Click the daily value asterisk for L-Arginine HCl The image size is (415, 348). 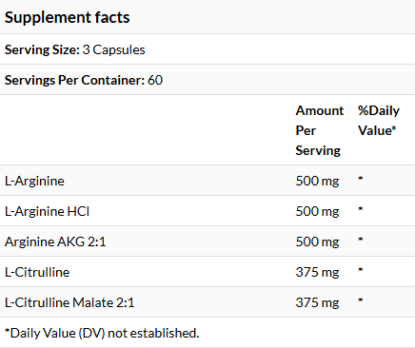(361, 209)
